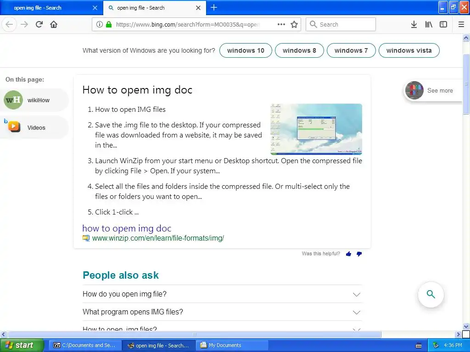Switch to the first 'open img file' tab
Image resolution: width=470 pixels, height=352 pixels.
[x=51, y=8]
